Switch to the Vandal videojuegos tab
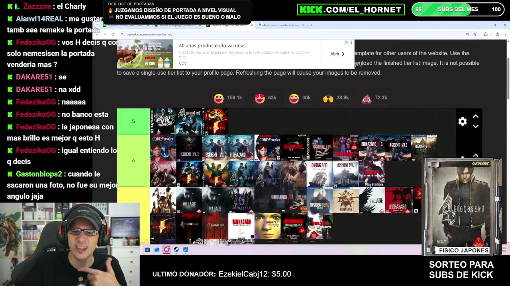Viewport: 510px width, 286px height. [177, 25]
